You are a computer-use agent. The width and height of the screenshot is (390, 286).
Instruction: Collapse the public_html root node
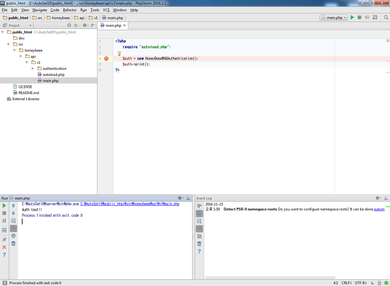[2, 32]
